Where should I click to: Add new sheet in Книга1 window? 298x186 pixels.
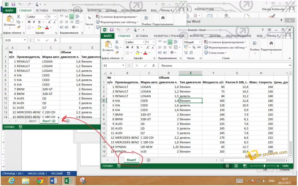point(68,121)
